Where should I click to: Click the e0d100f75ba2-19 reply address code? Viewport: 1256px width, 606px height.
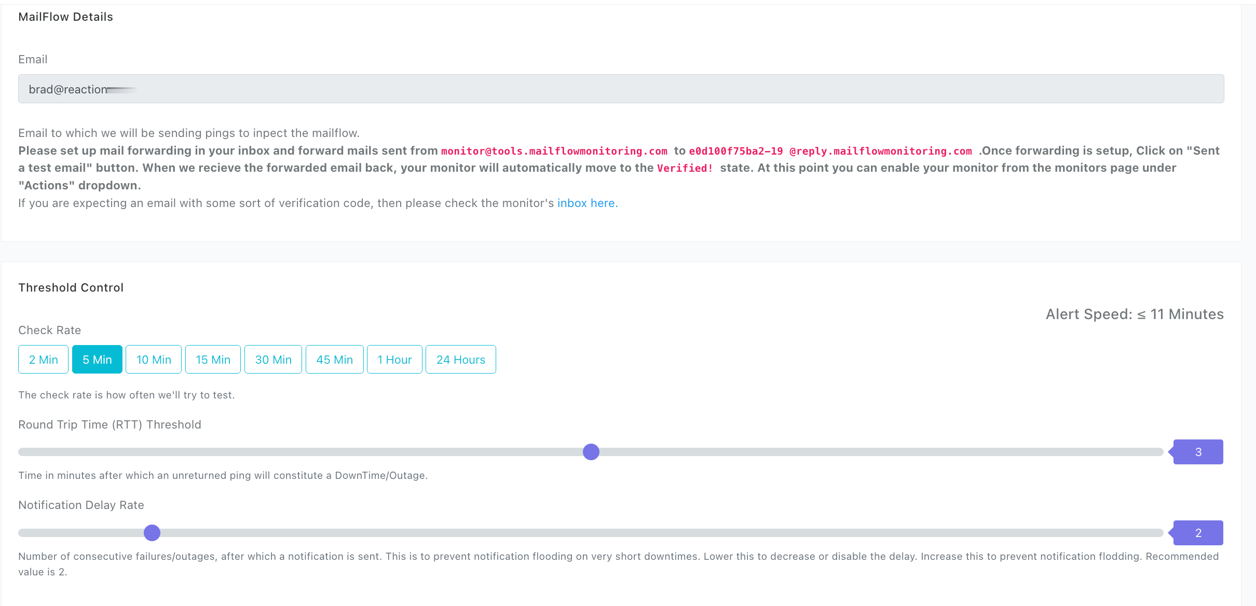(735, 151)
